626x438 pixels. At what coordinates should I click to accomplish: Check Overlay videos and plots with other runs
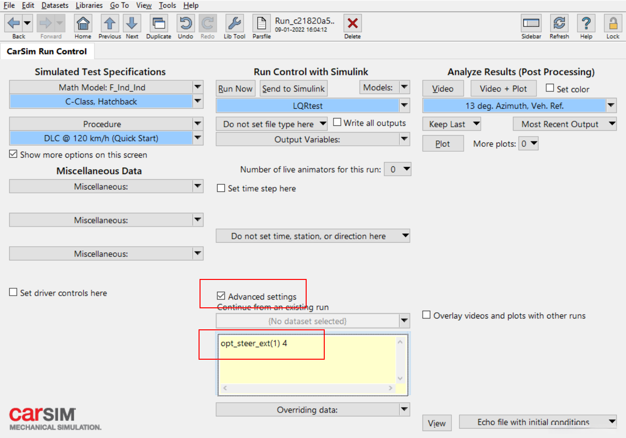tap(427, 315)
